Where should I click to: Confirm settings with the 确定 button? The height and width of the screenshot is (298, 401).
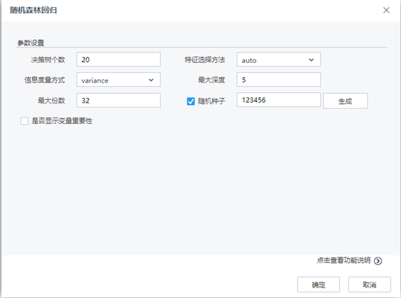(318, 284)
